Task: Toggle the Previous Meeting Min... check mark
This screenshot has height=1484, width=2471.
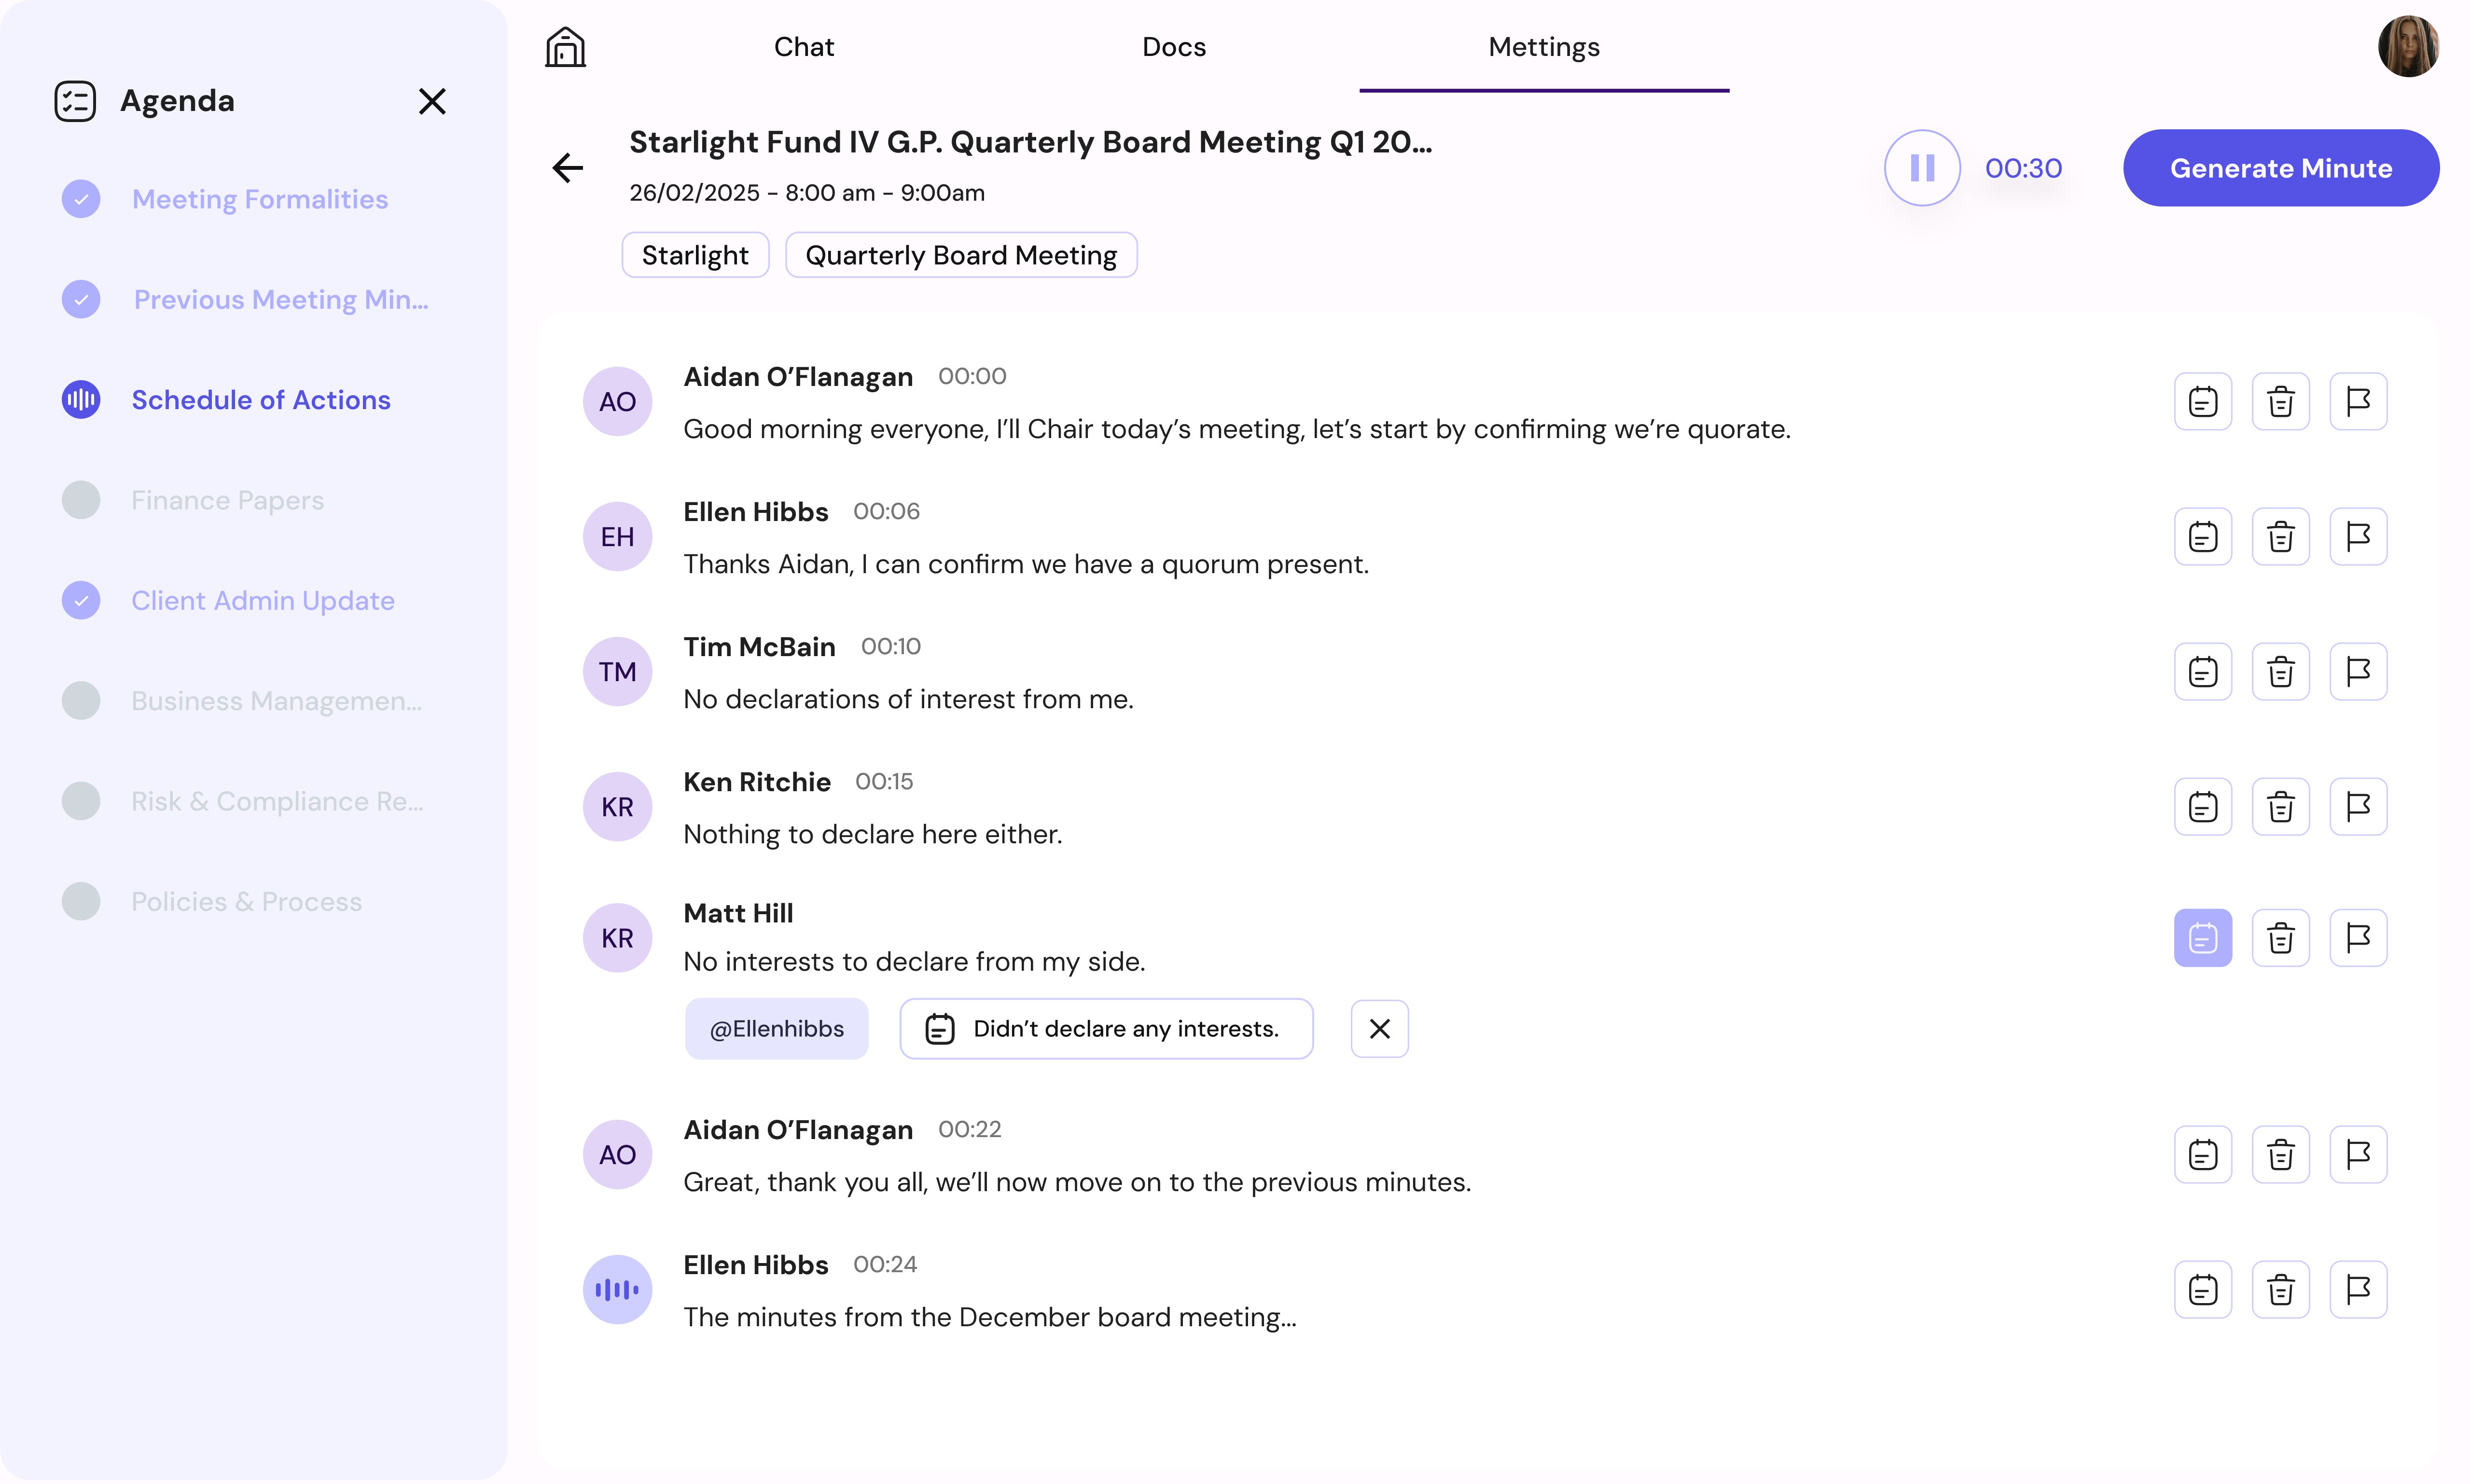Action: (81, 299)
